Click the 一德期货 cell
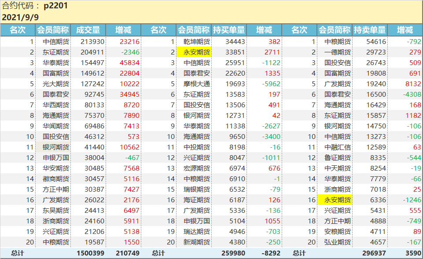The width and height of the screenshot is (423, 259). [338, 52]
